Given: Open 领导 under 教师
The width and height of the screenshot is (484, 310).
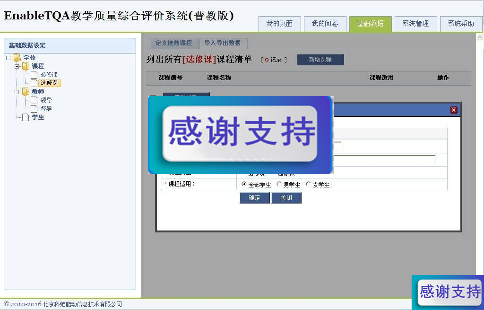Looking at the screenshot, I should tap(46, 100).
